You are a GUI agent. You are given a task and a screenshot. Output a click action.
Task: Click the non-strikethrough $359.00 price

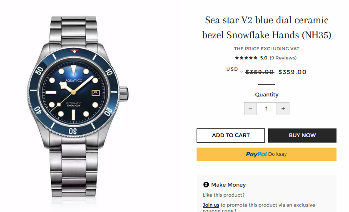[292, 72]
